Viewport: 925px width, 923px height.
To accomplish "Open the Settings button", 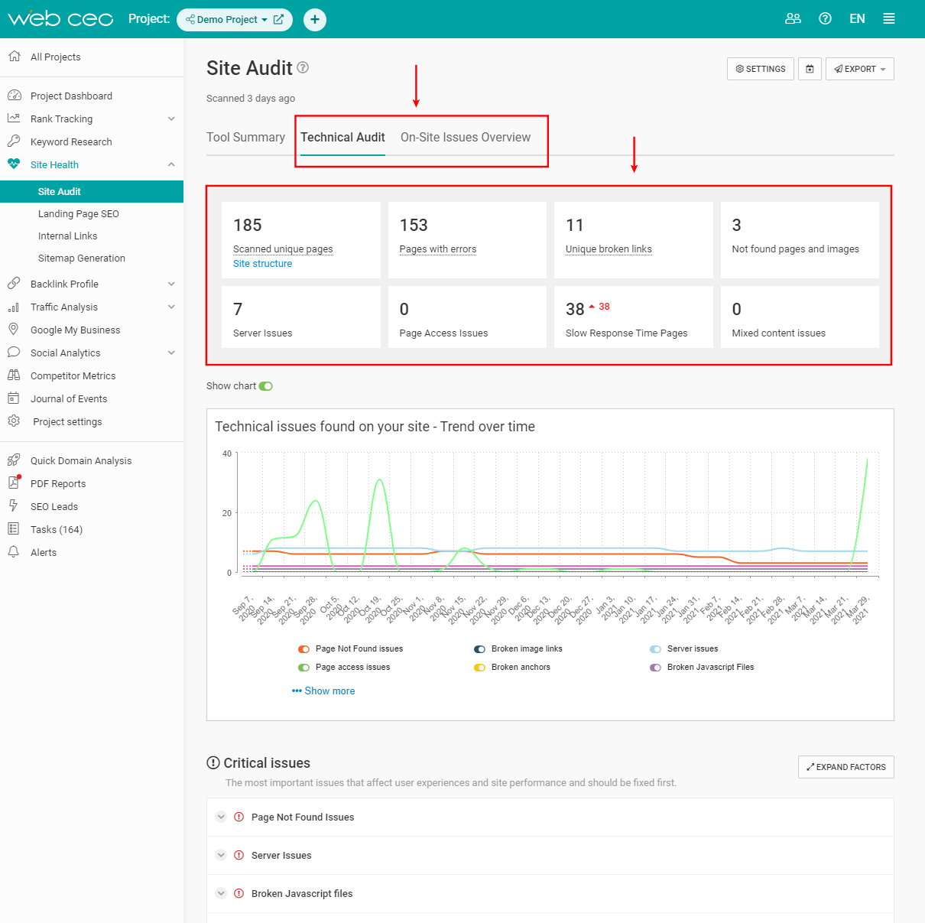I will tap(761, 69).
